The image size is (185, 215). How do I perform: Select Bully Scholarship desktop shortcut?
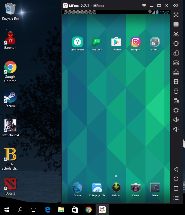tap(10, 159)
